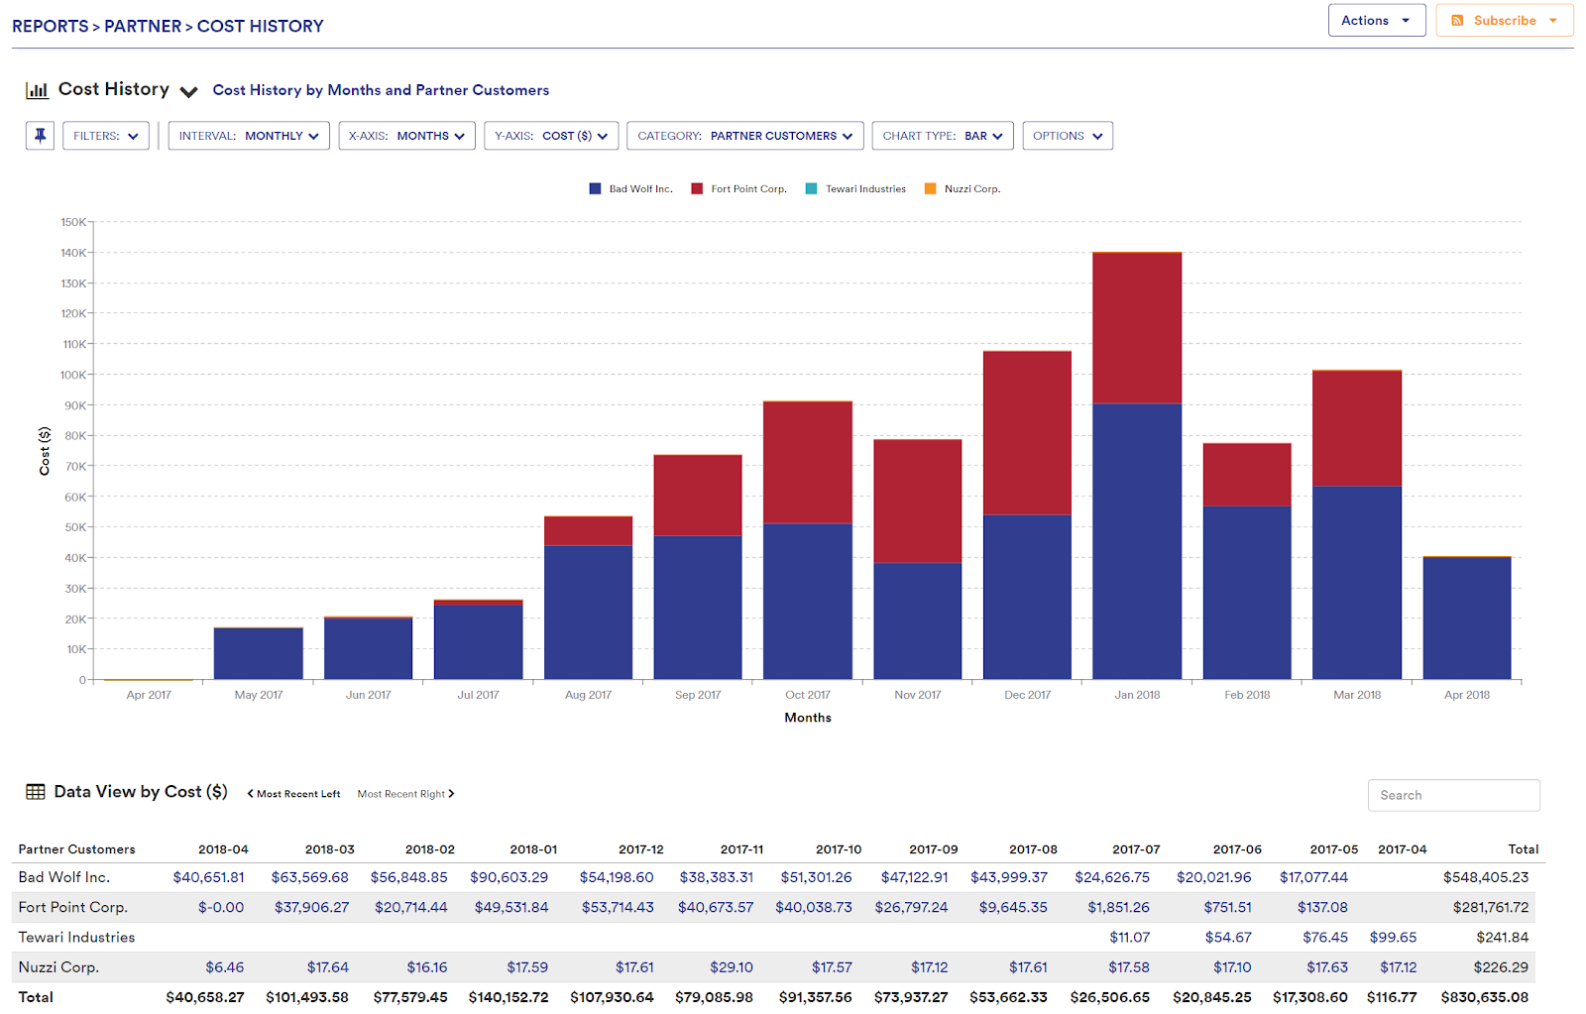1586x1014 pixels.
Task: Click the bar chart icon beside Cost History
Action: point(37,89)
